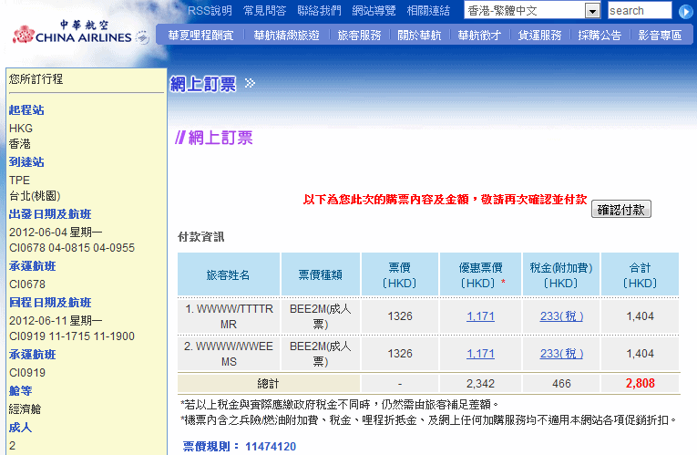Select 華夏哩程酬賓 menu tab

click(200, 36)
